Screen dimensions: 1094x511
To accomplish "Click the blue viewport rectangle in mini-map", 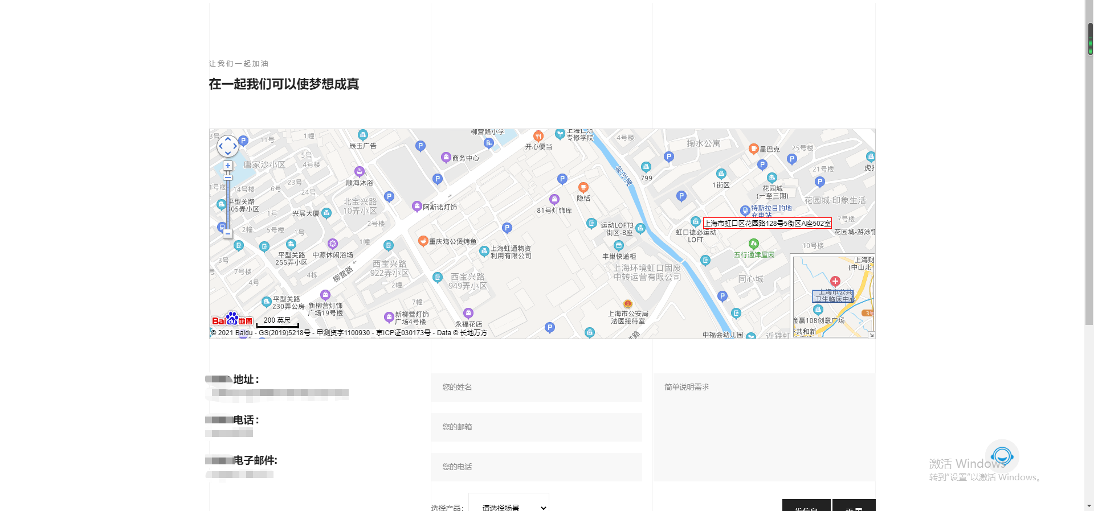I will (x=832, y=296).
